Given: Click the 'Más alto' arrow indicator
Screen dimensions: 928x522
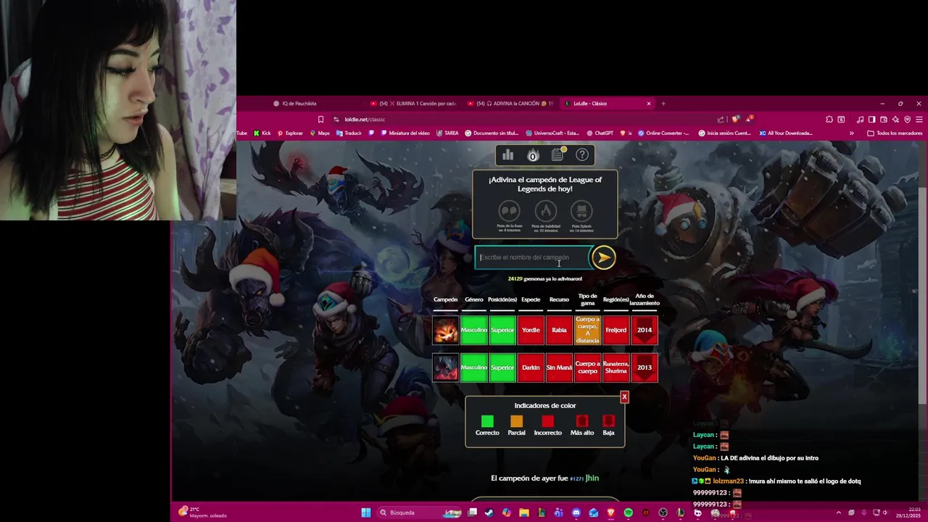Looking at the screenshot, I should pos(581,421).
